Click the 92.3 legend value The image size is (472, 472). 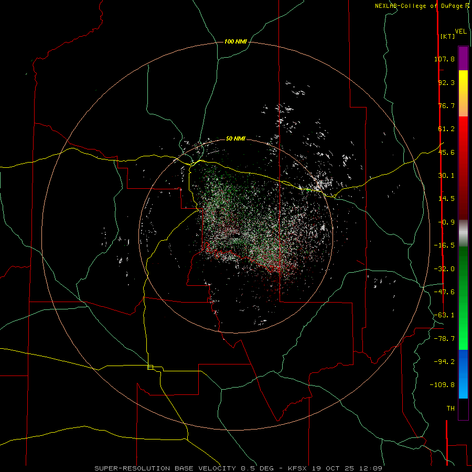click(446, 82)
